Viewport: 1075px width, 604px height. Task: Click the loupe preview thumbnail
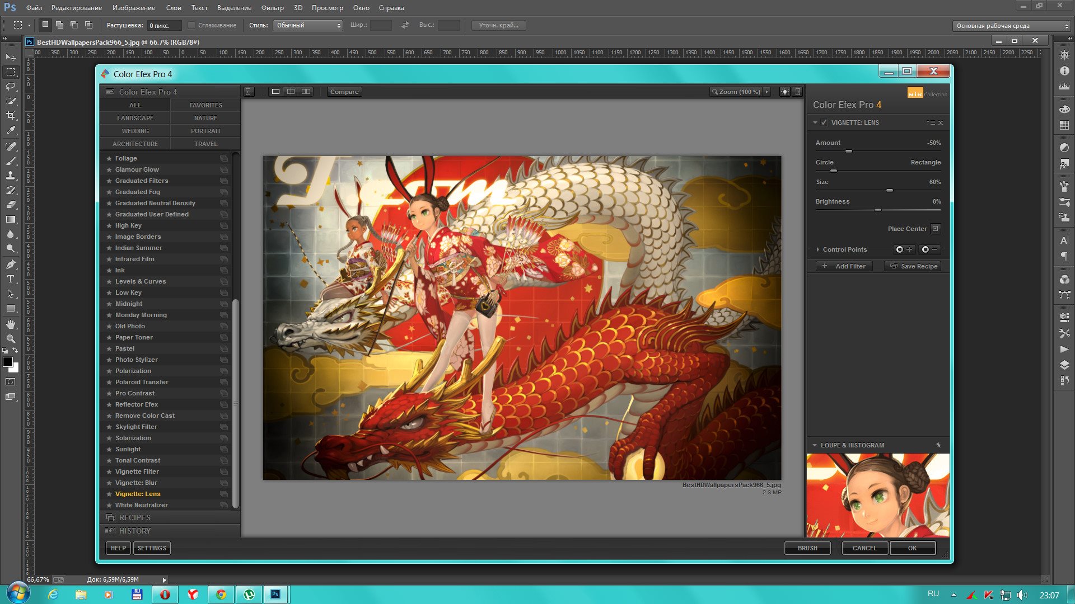[x=878, y=495]
